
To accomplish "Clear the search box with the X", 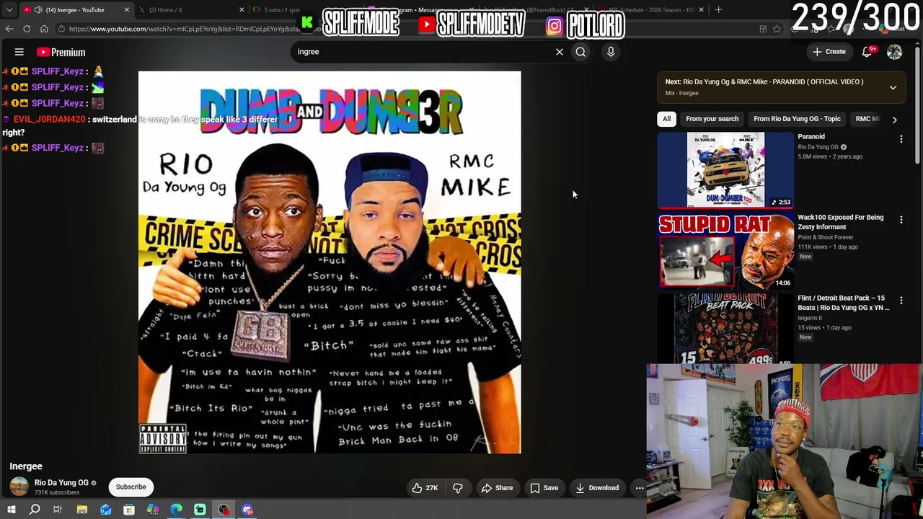I will tap(559, 52).
